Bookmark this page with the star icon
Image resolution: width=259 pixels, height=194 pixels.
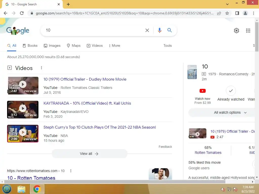tap(227, 13)
